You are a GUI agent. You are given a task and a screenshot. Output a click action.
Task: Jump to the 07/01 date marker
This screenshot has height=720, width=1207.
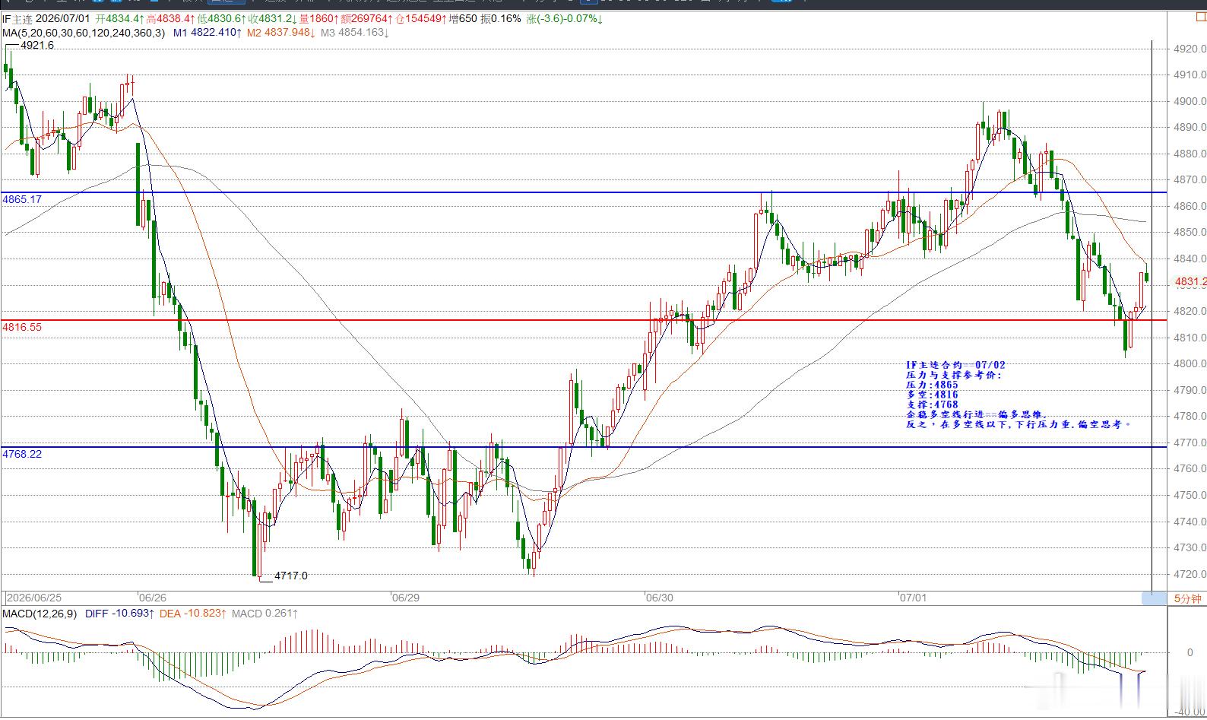913,598
